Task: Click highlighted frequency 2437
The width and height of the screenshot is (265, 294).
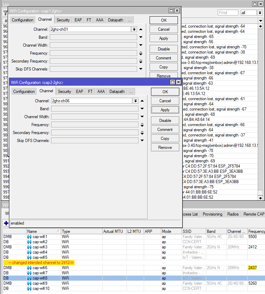Action: [x=253, y=268]
